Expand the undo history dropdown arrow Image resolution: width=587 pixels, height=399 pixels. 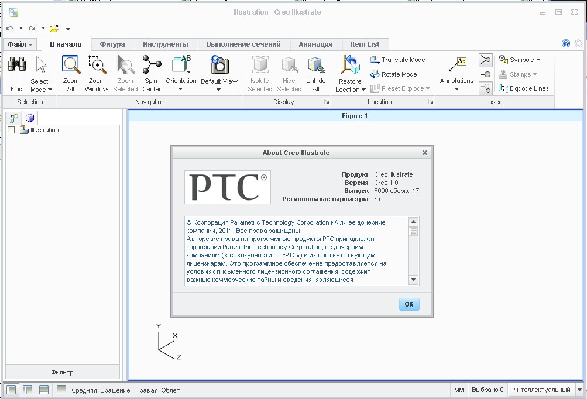[x=21, y=28]
